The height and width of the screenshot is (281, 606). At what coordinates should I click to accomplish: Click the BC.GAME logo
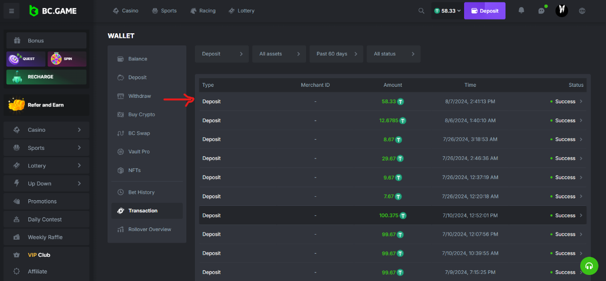point(48,11)
